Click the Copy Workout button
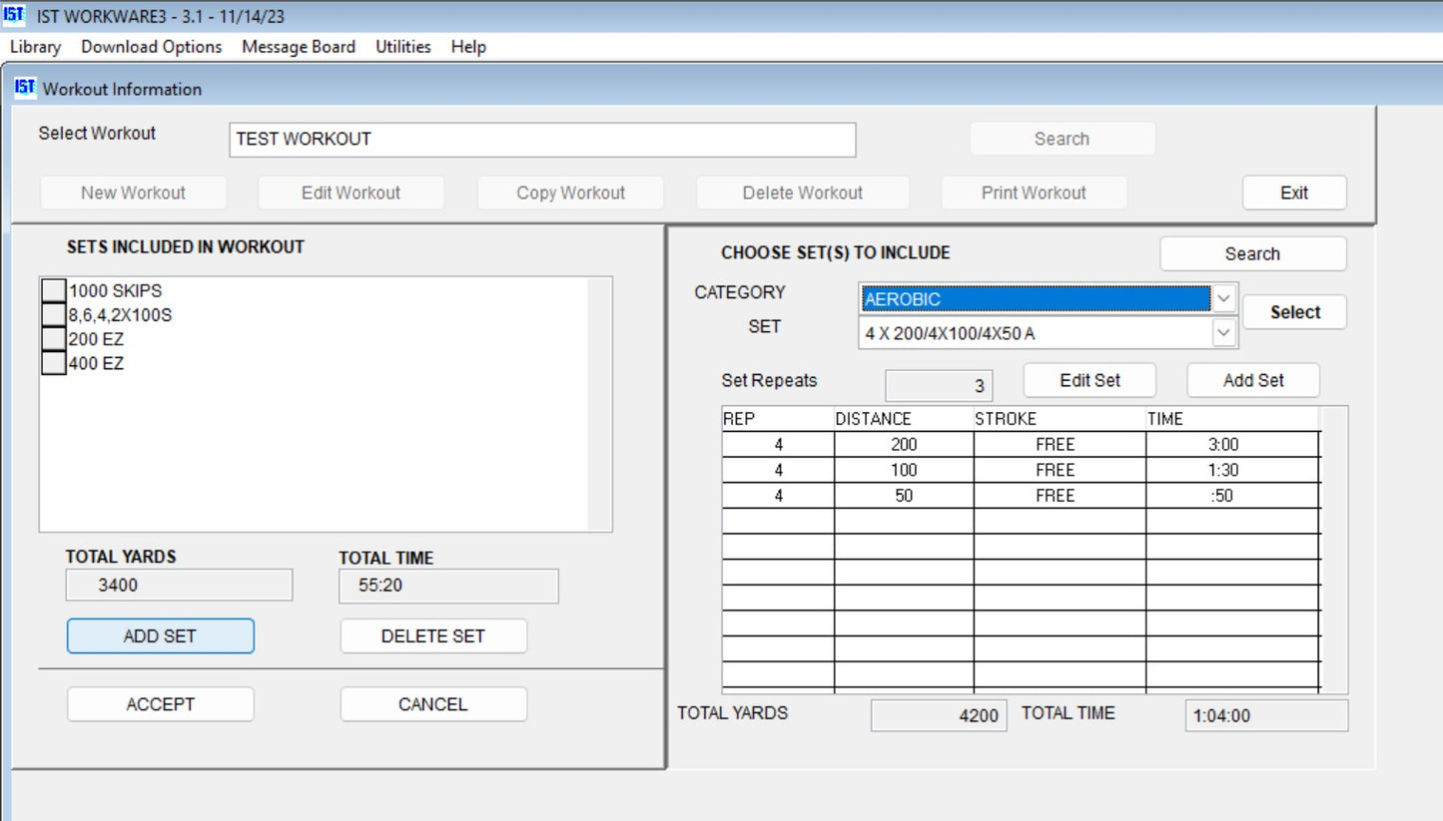The image size is (1443, 821). (570, 193)
